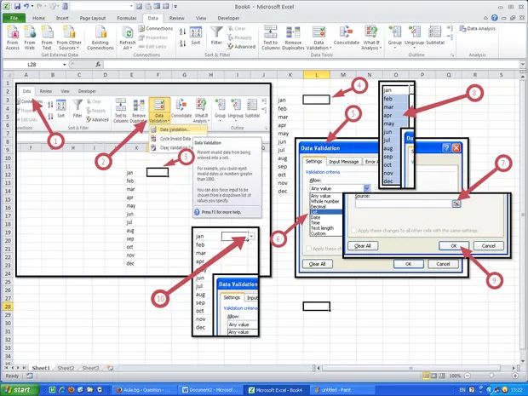The width and height of the screenshot is (528, 396).
Task: Click the formula bar input area
Action: click(x=312, y=64)
